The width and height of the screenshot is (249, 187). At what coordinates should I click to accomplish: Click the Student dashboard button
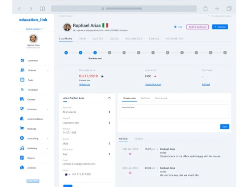click(197, 27)
